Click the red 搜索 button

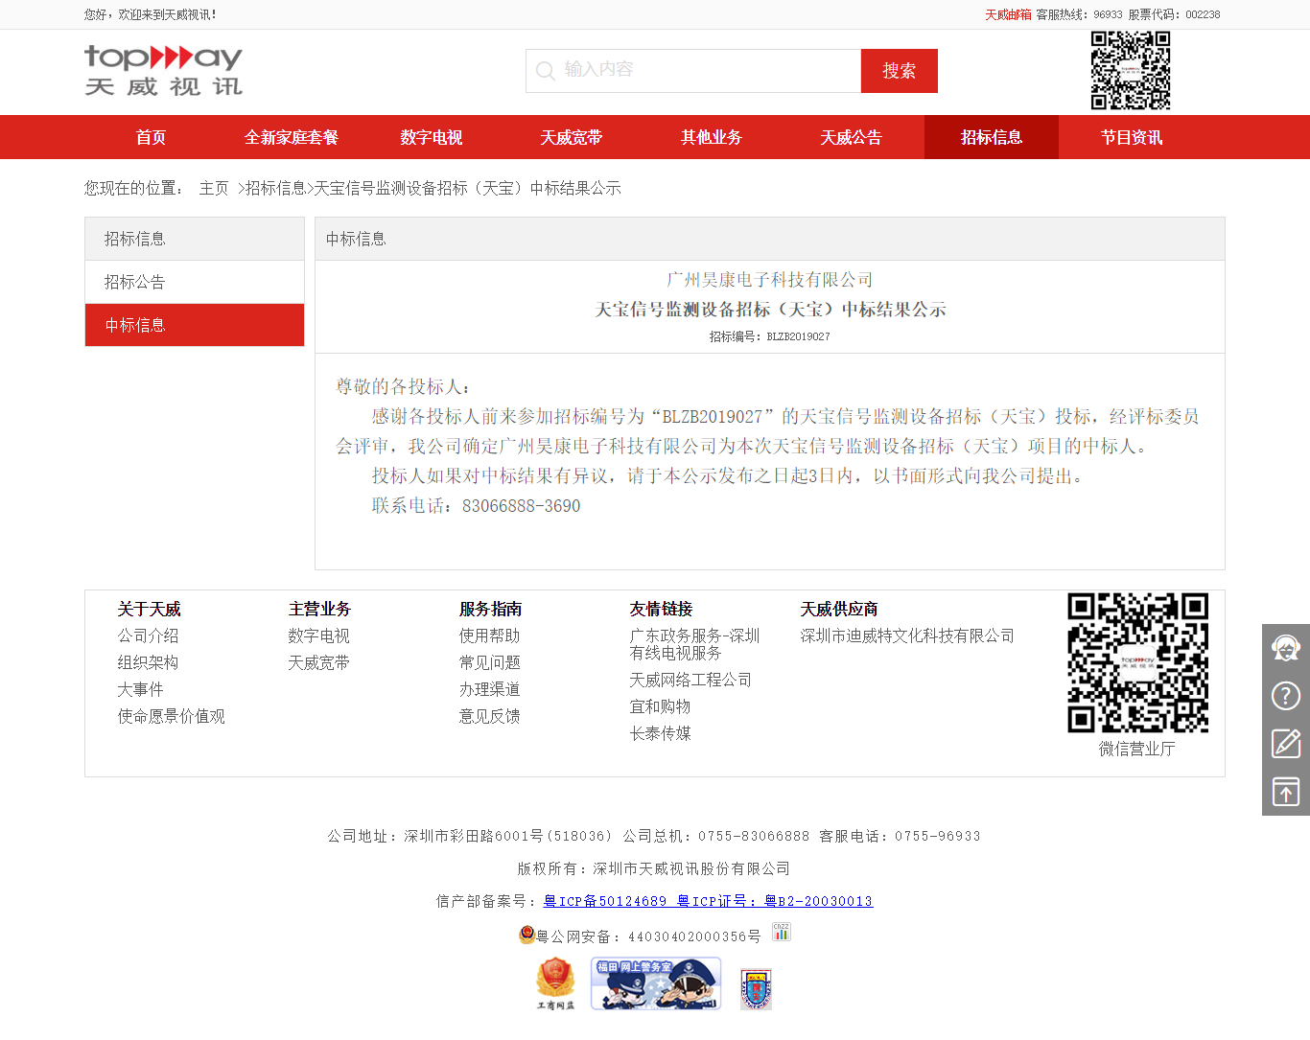[900, 71]
